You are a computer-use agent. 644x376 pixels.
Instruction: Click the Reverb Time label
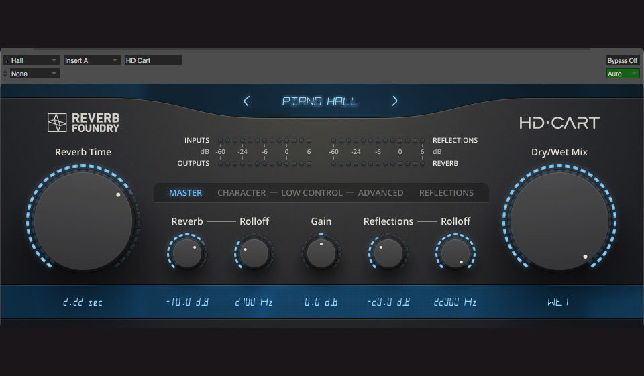[x=83, y=152]
